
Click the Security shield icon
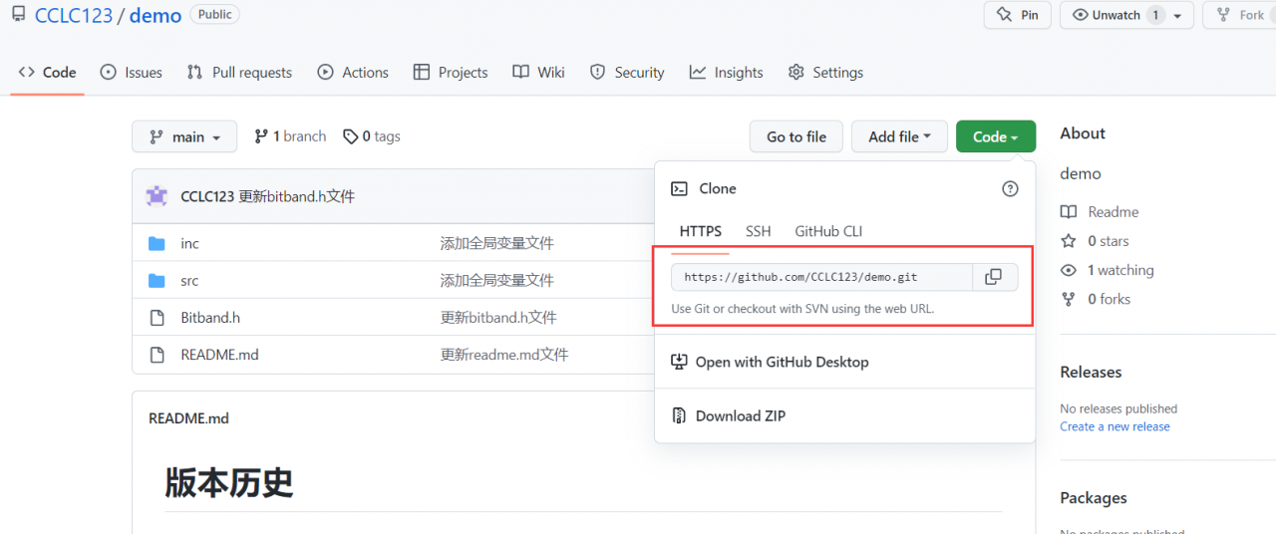(597, 72)
